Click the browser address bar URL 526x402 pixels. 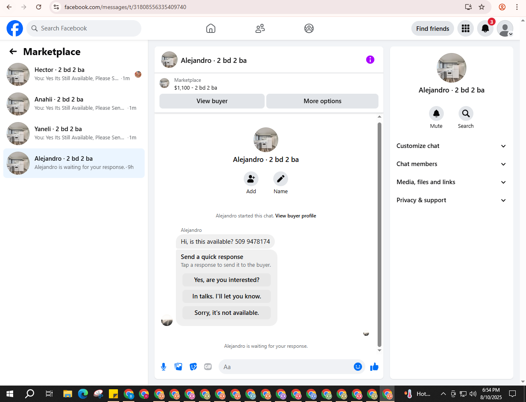pyautogui.click(x=125, y=7)
